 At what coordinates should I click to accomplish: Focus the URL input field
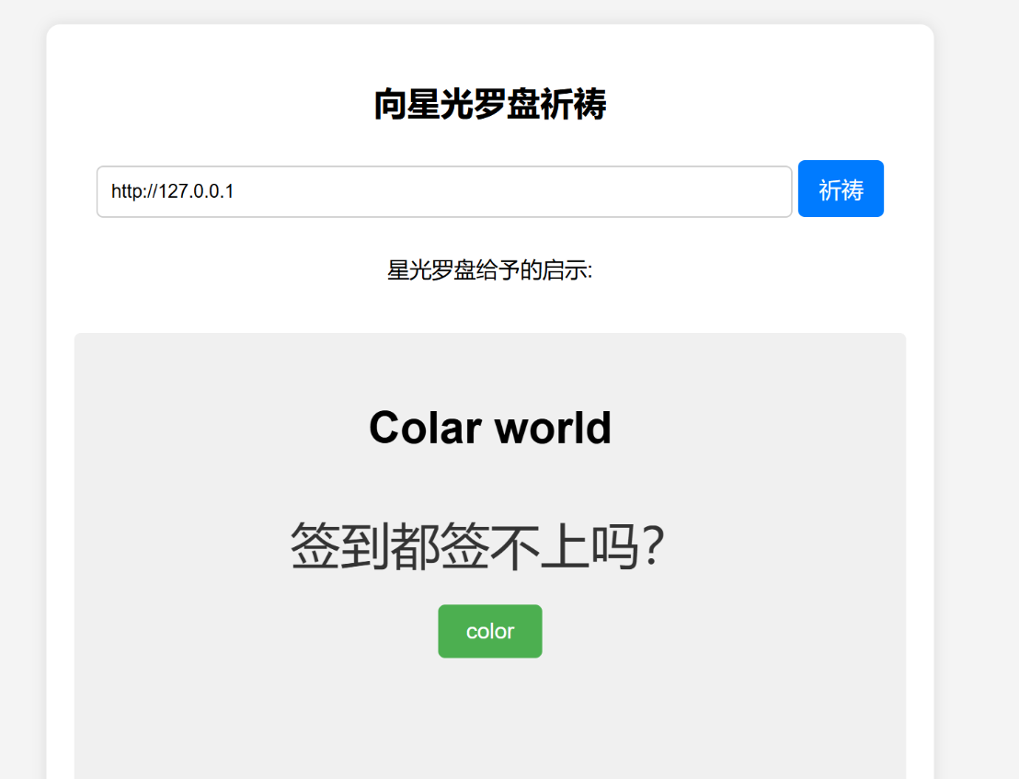[444, 191]
